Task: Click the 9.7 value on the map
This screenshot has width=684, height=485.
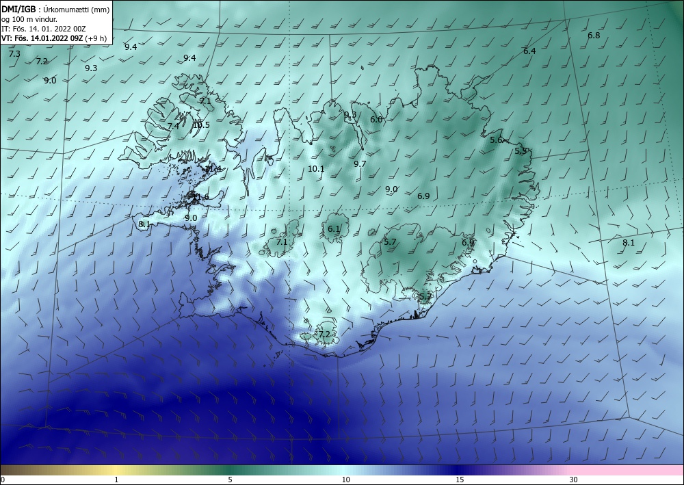Action: pos(360,164)
